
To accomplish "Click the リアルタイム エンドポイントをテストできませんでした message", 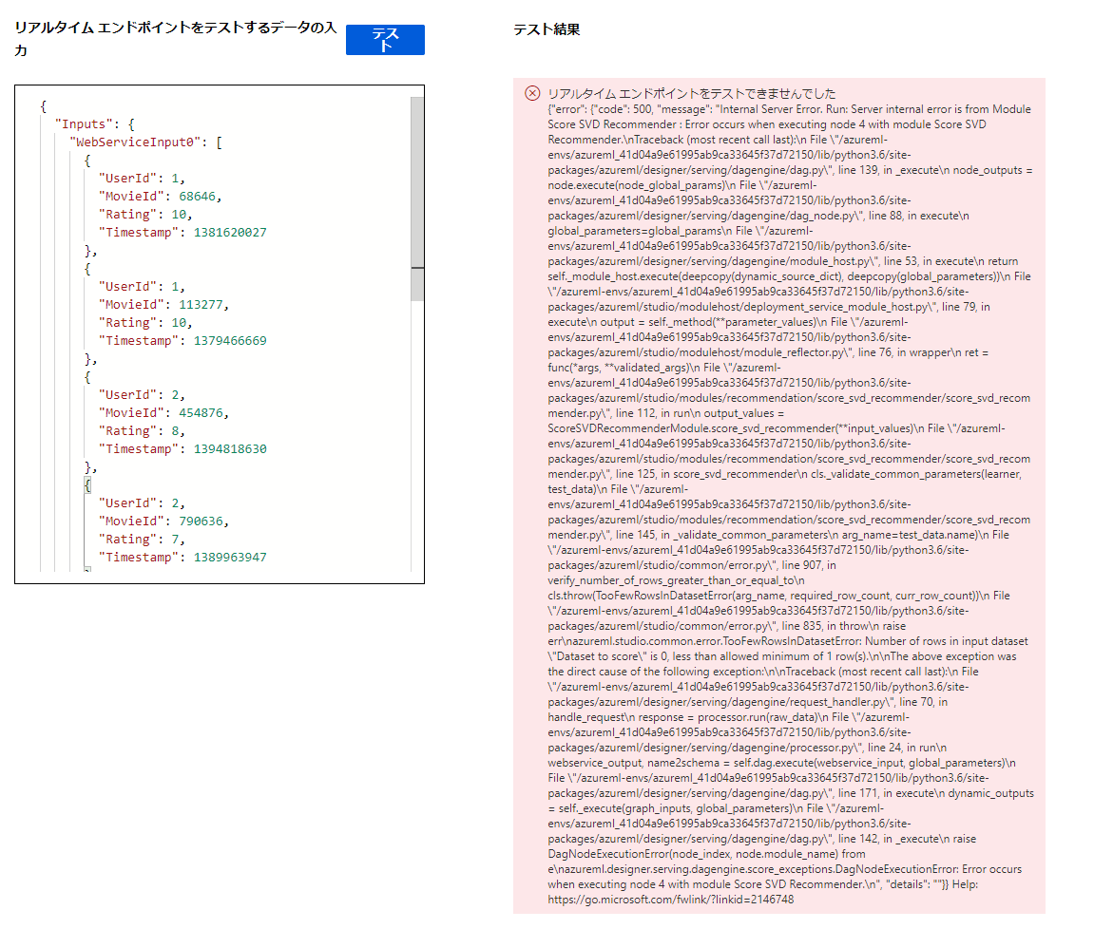I will (691, 93).
